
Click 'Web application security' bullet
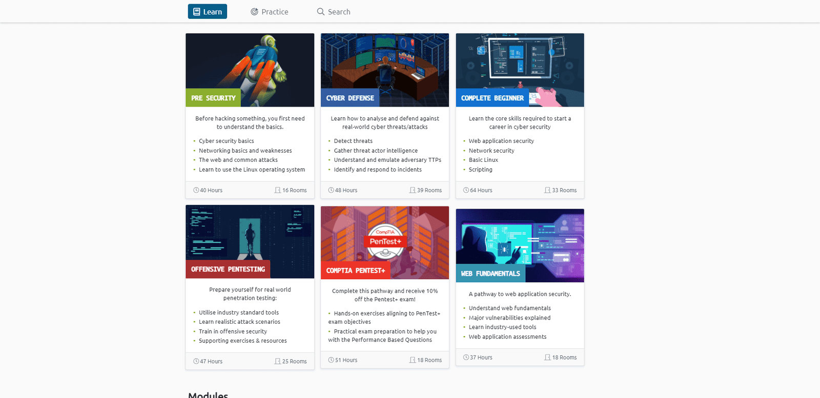point(501,141)
